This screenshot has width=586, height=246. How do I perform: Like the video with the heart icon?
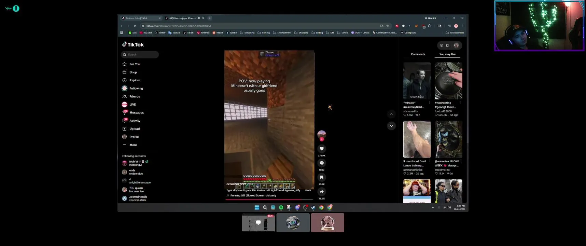pyautogui.click(x=322, y=149)
